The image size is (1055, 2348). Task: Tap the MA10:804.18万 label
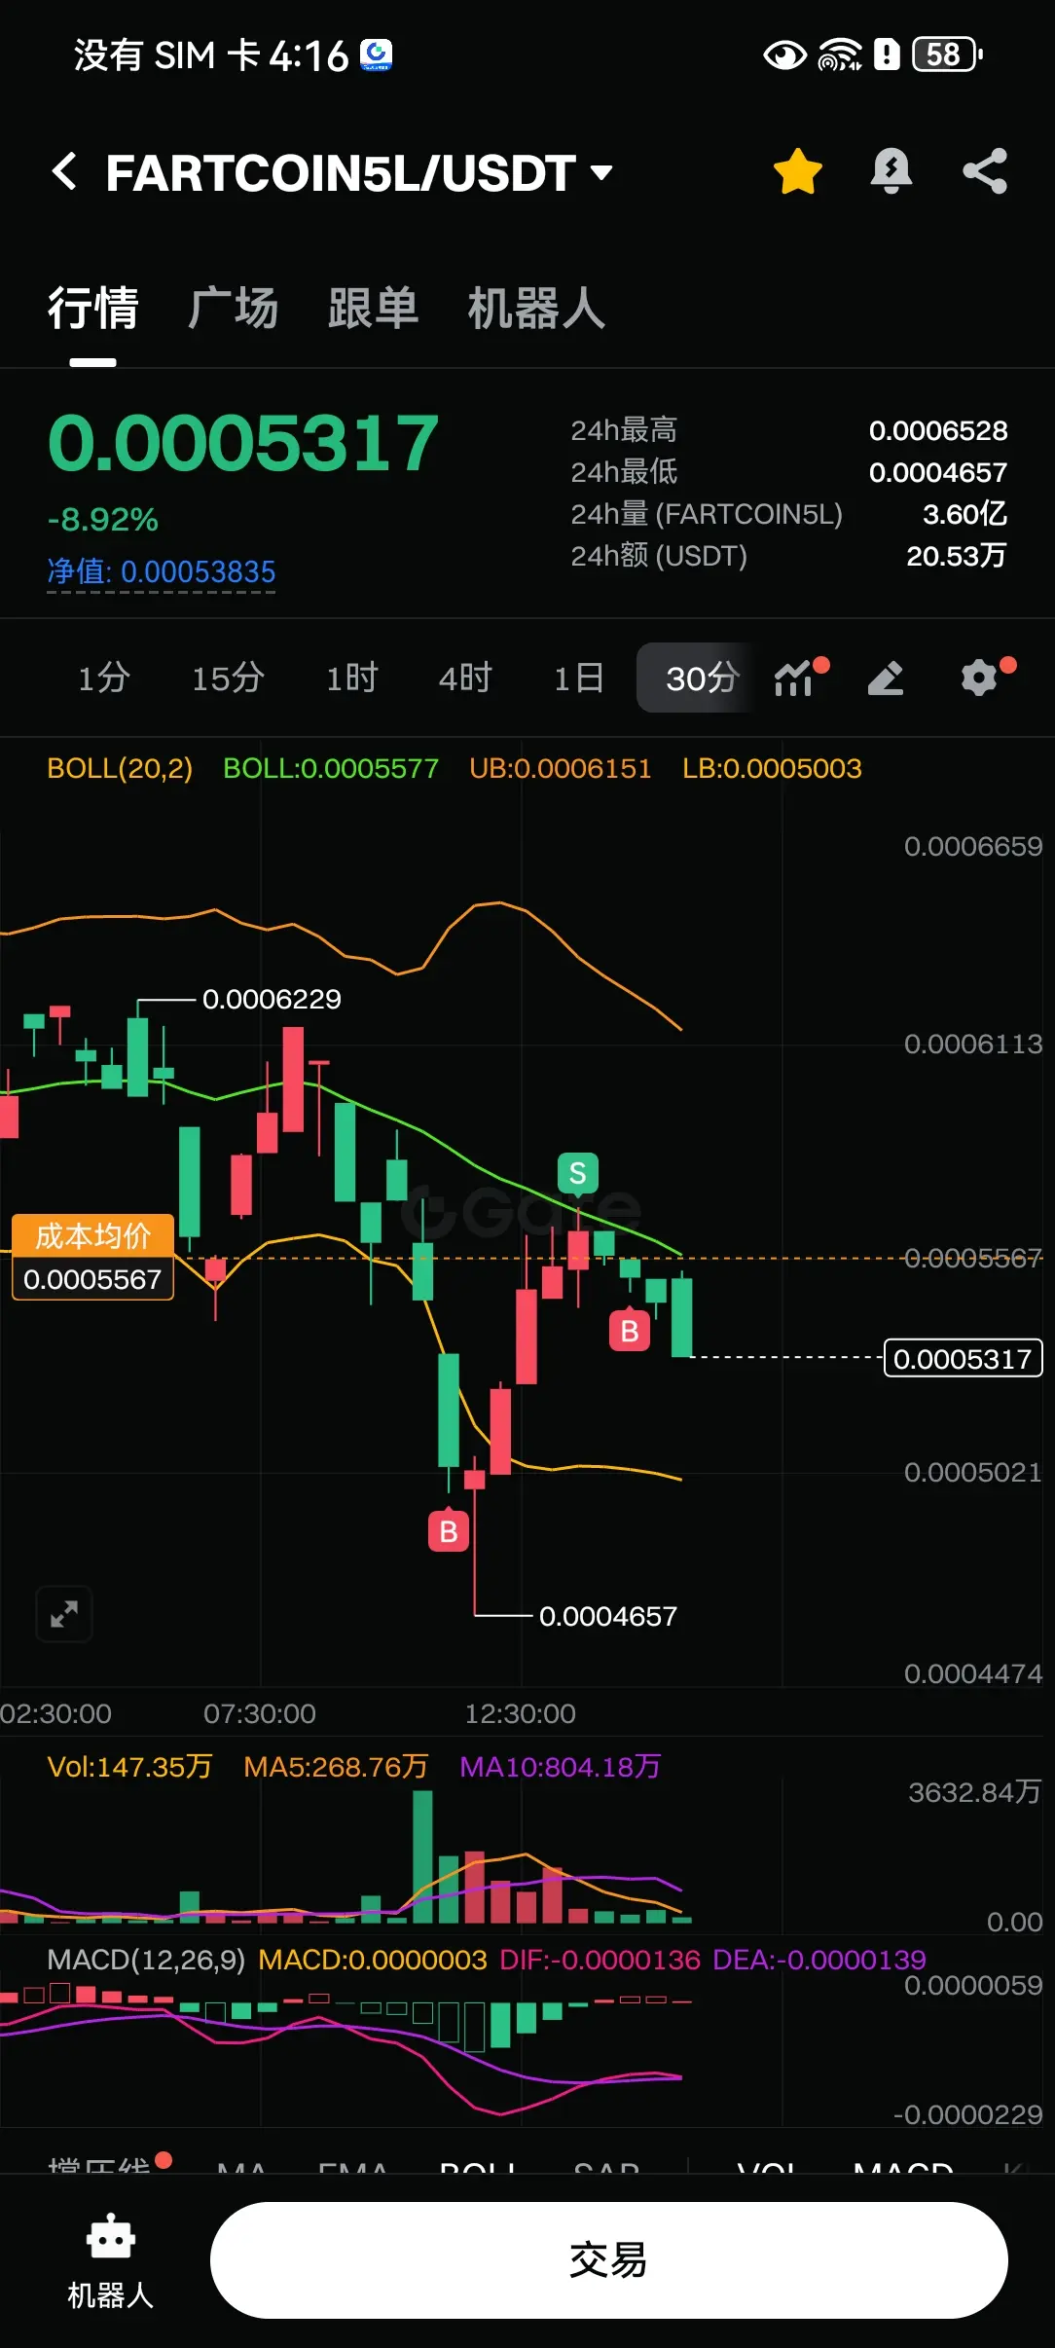[x=560, y=1767]
